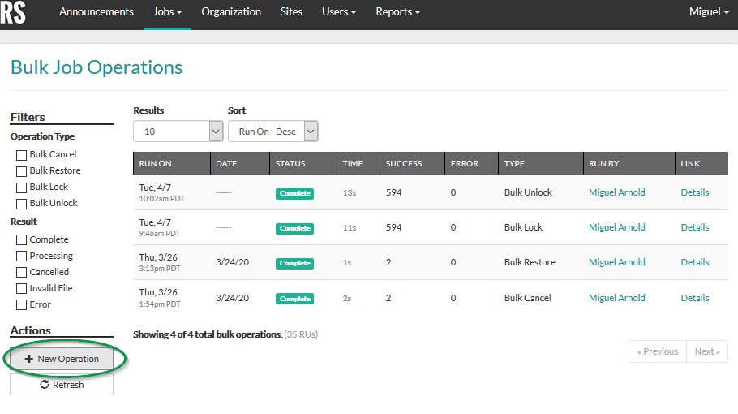Click the Type column header
Screen dimensions: 738x414
click(x=541, y=163)
